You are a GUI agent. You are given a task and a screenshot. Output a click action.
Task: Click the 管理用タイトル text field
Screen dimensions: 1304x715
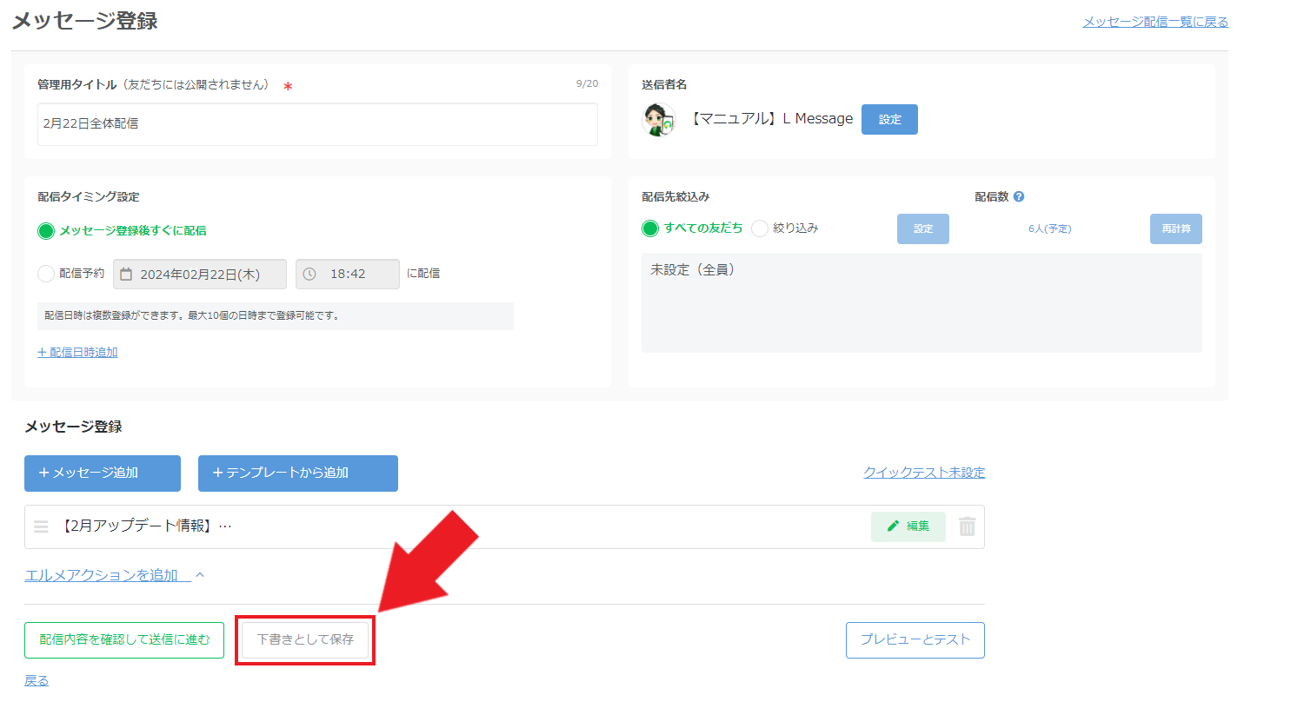point(317,124)
